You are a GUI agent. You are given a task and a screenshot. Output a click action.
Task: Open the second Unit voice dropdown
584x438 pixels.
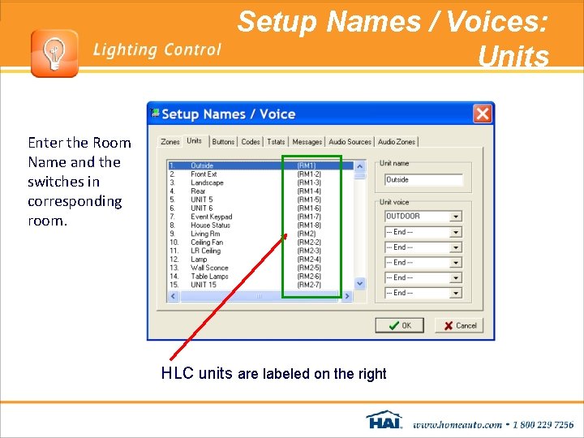(x=456, y=232)
